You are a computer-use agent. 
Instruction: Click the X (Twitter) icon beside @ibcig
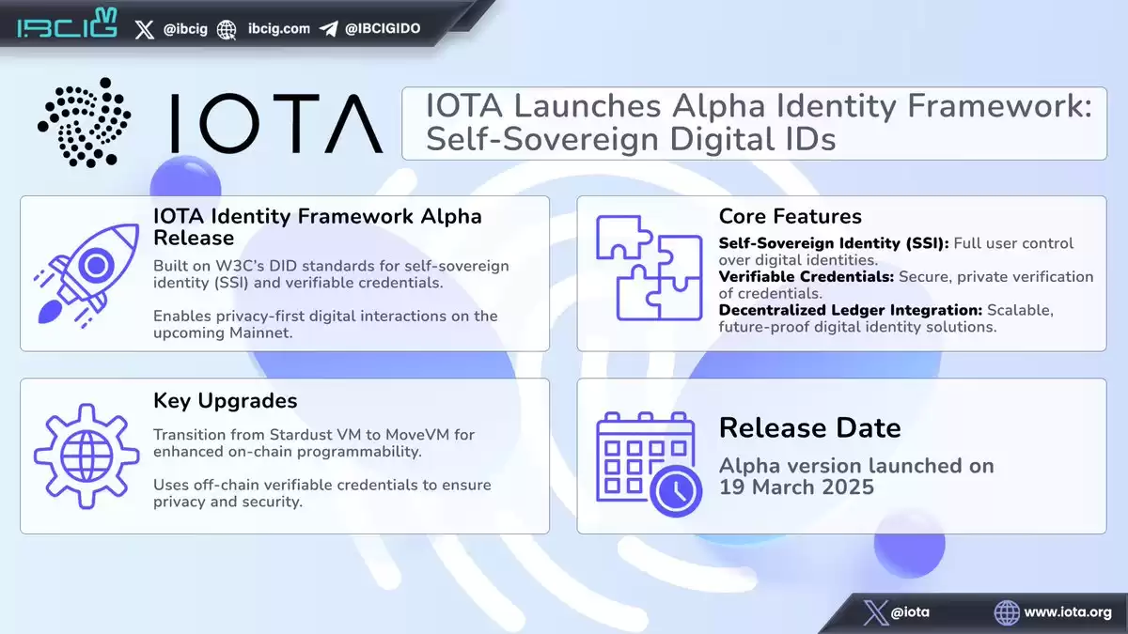(144, 29)
